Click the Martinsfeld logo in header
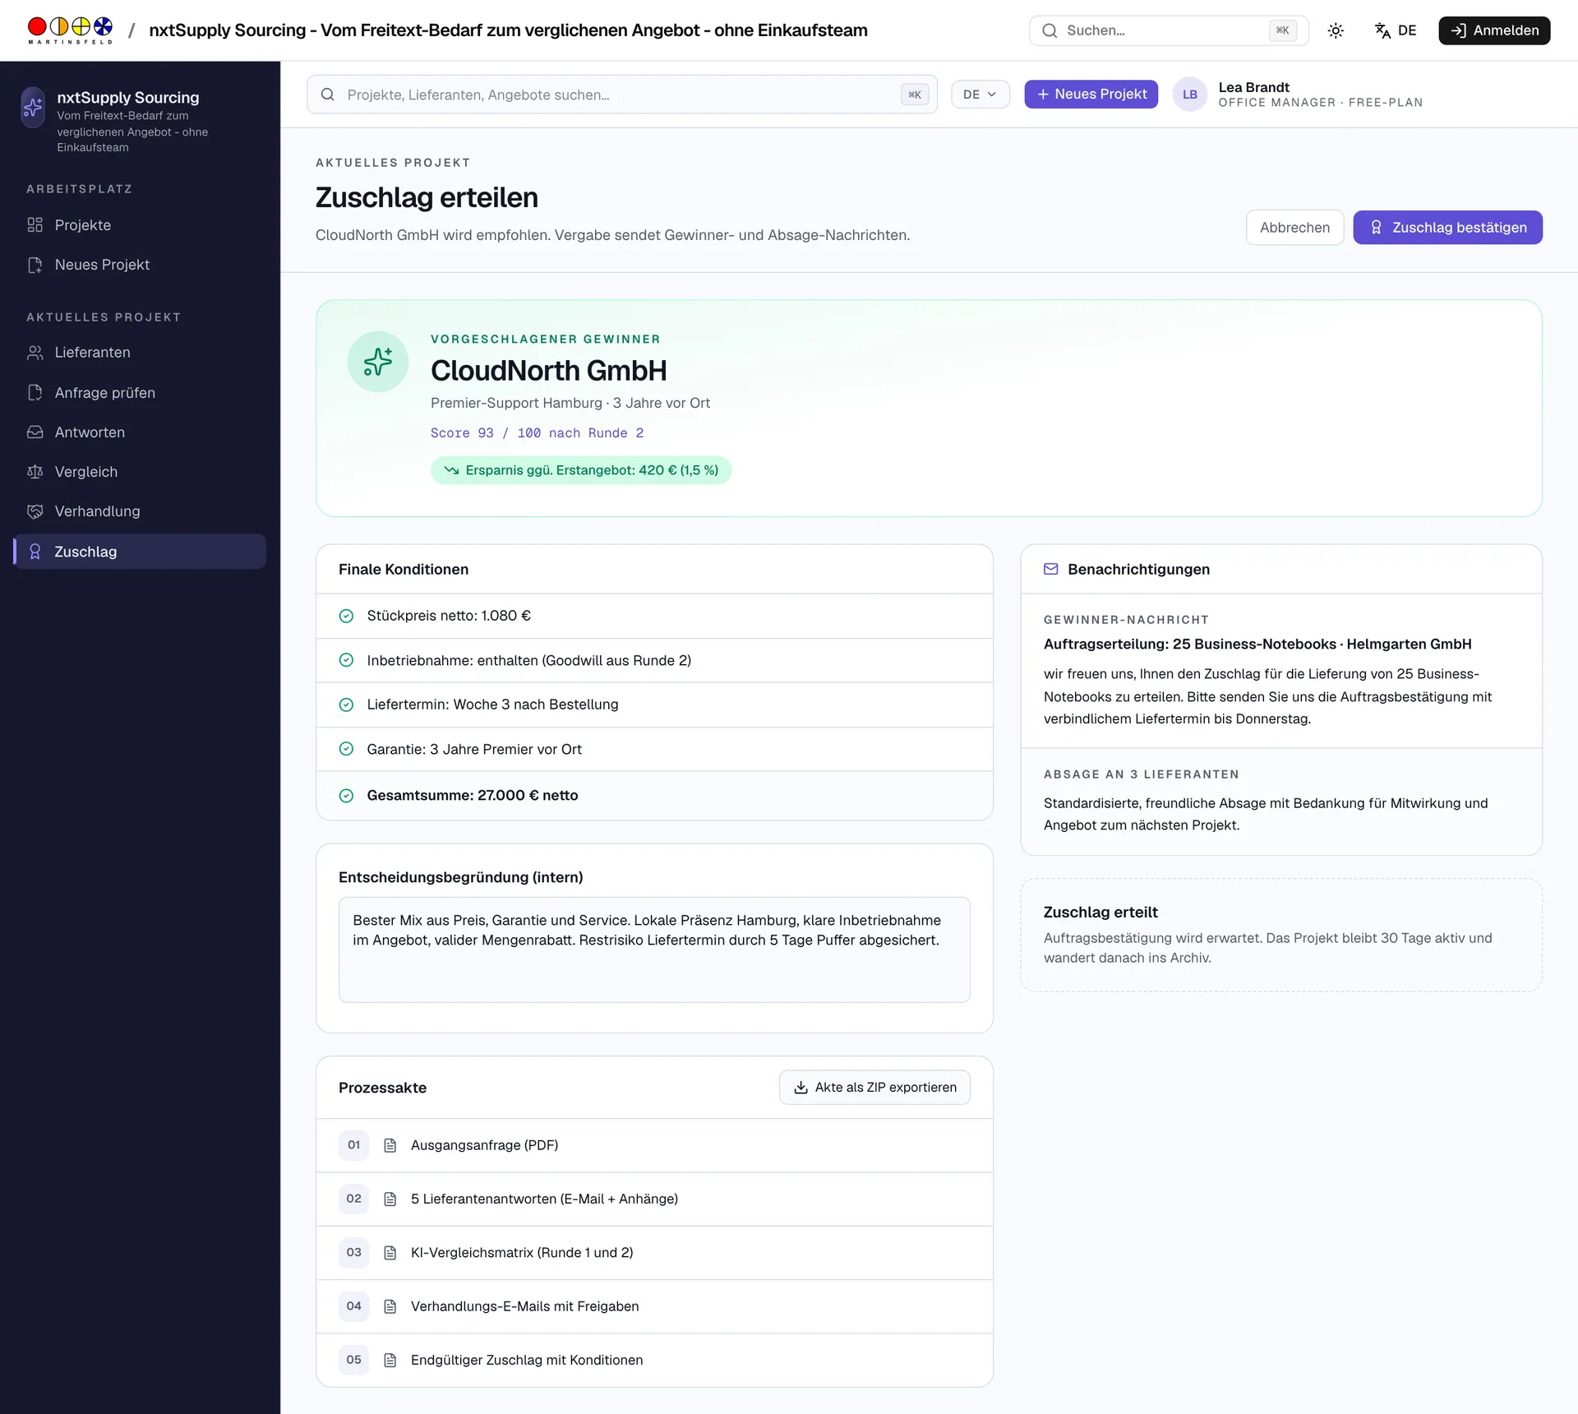Image resolution: width=1578 pixels, height=1414 pixels. [x=70, y=30]
